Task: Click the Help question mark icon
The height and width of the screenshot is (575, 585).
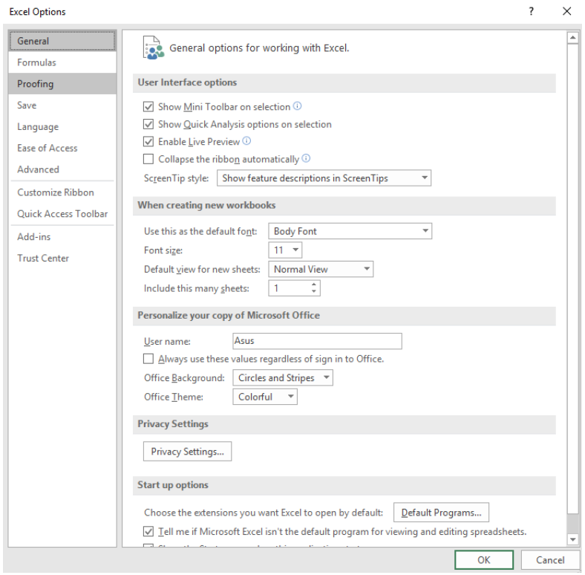Action: pyautogui.click(x=531, y=12)
